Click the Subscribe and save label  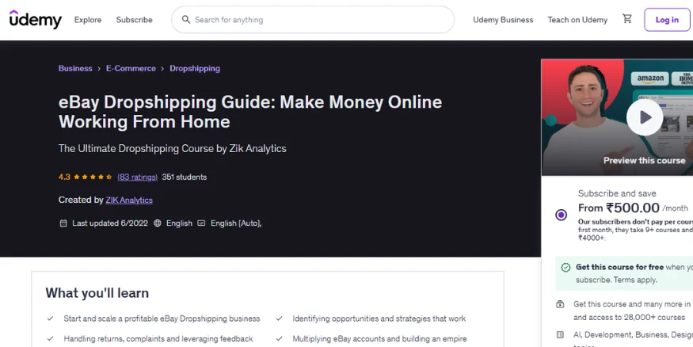coord(617,193)
